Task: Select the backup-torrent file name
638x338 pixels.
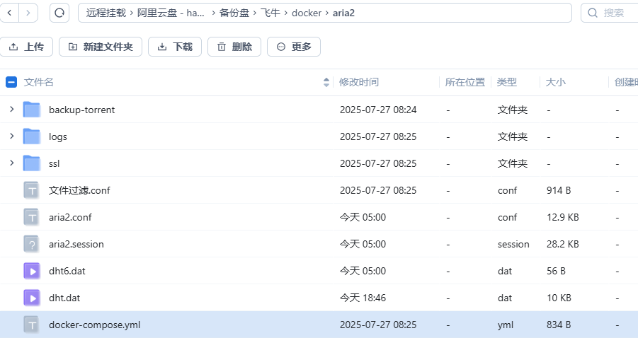Action: pyautogui.click(x=81, y=110)
